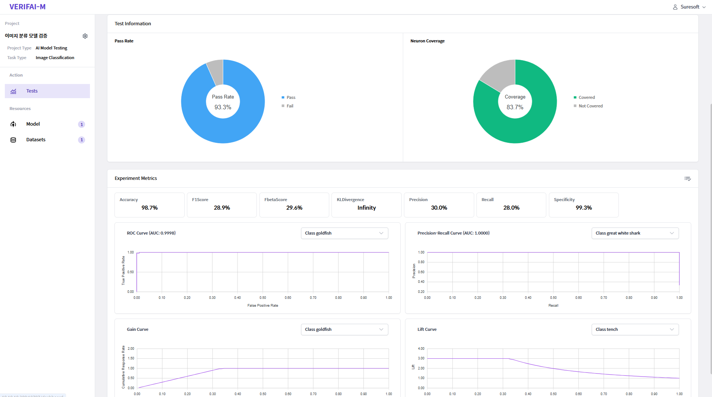Open the Experiment Metrics filter list icon
Image resolution: width=712 pixels, height=397 pixels.
687,179
